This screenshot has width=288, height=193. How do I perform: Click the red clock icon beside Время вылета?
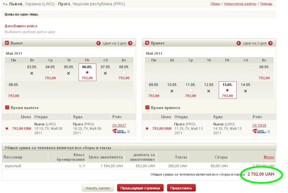coord(7,108)
